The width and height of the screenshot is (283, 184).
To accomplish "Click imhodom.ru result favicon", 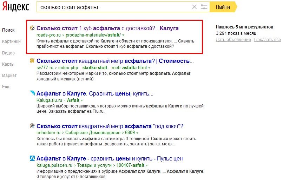I will [x=32, y=126].
